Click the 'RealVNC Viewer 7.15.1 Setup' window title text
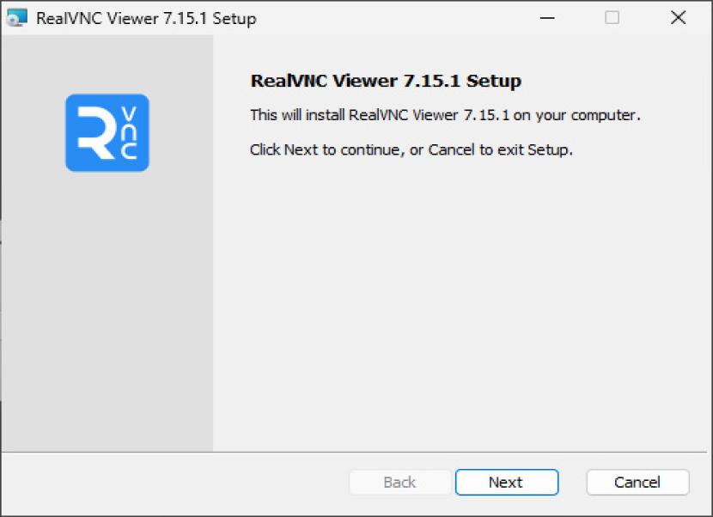713x517 pixels. pos(146,18)
